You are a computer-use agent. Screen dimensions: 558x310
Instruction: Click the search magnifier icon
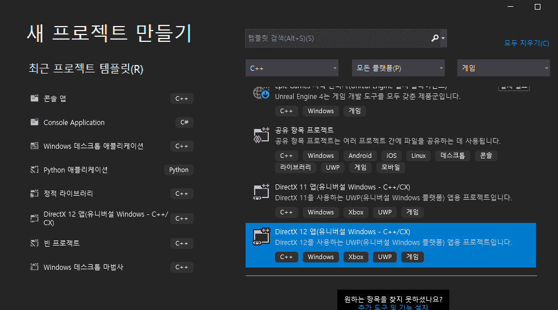click(435, 38)
